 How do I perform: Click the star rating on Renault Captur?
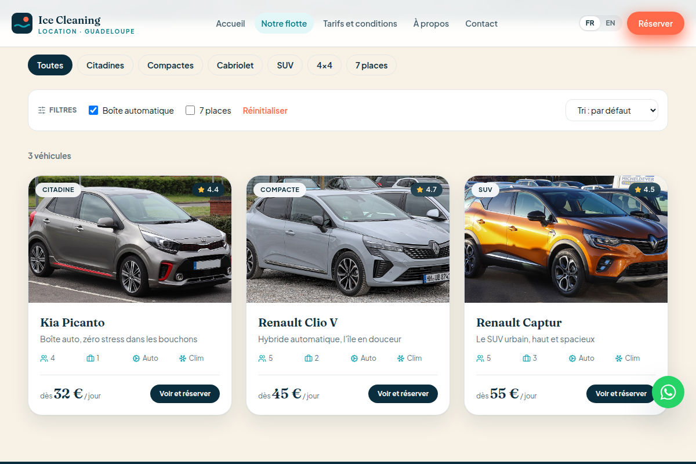click(644, 190)
